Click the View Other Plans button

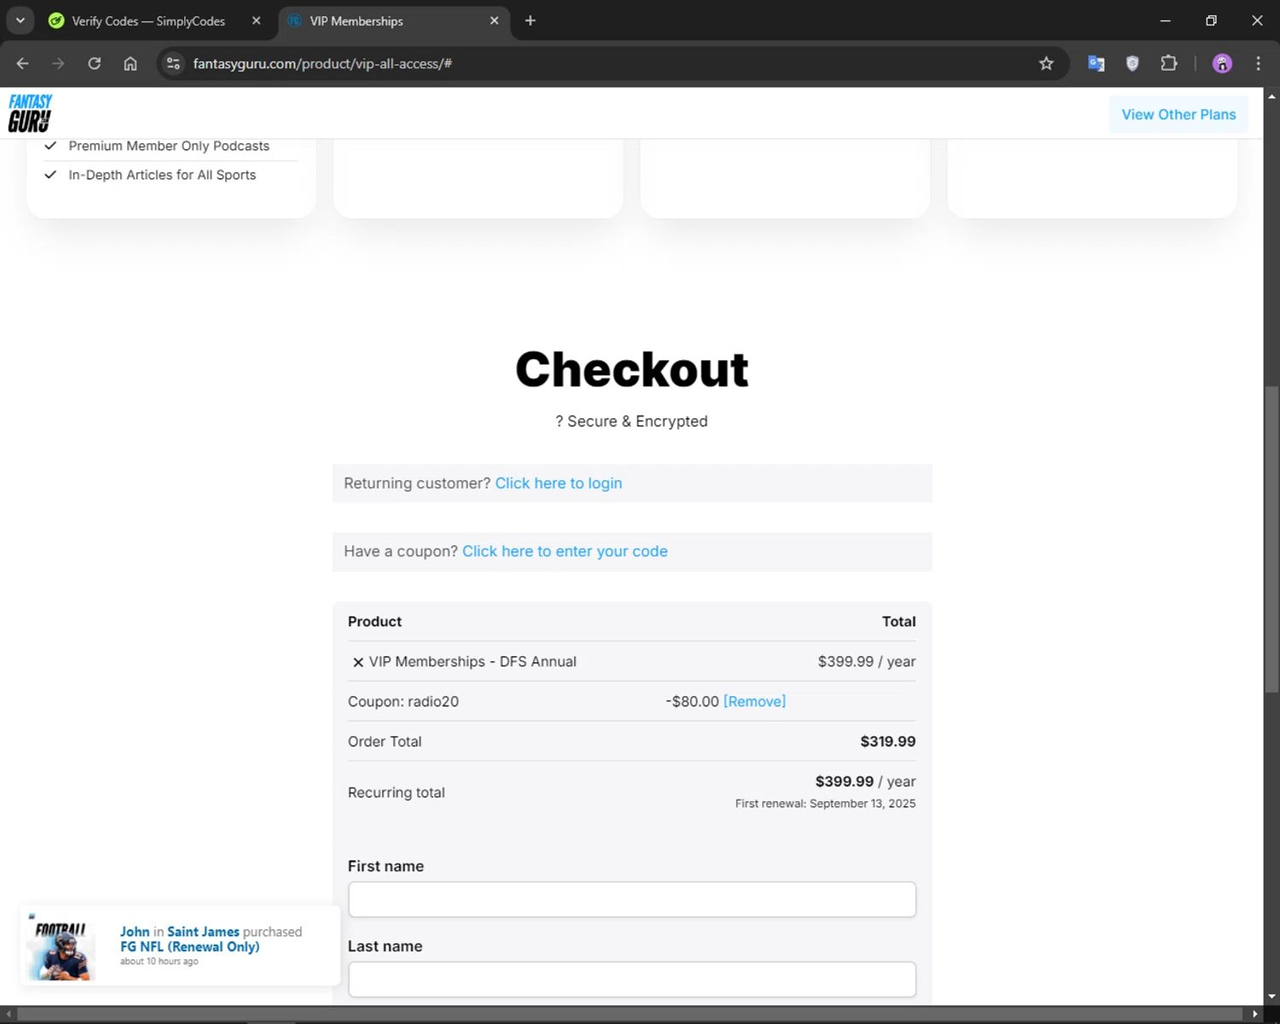tap(1178, 114)
